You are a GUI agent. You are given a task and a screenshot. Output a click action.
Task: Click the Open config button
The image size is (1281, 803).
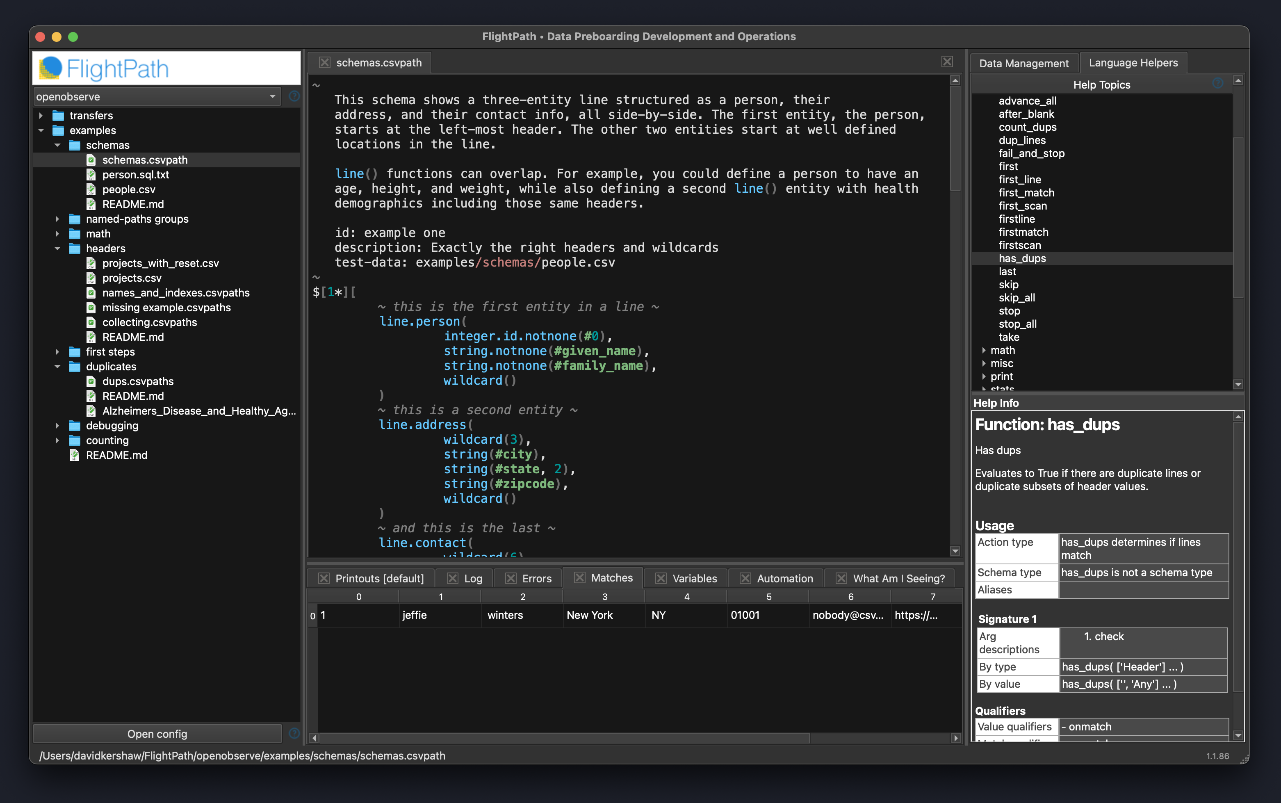click(x=157, y=733)
